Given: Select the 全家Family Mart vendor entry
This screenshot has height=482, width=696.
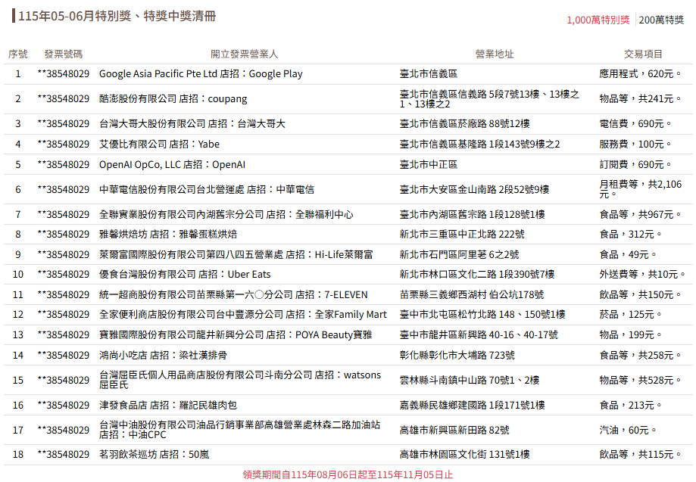Looking at the screenshot, I should pyautogui.click(x=243, y=314).
